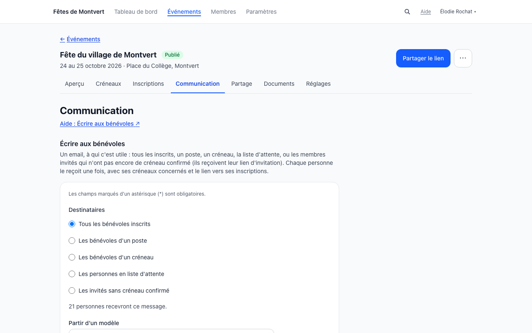Open the search magnifier icon

pyautogui.click(x=407, y=12)
